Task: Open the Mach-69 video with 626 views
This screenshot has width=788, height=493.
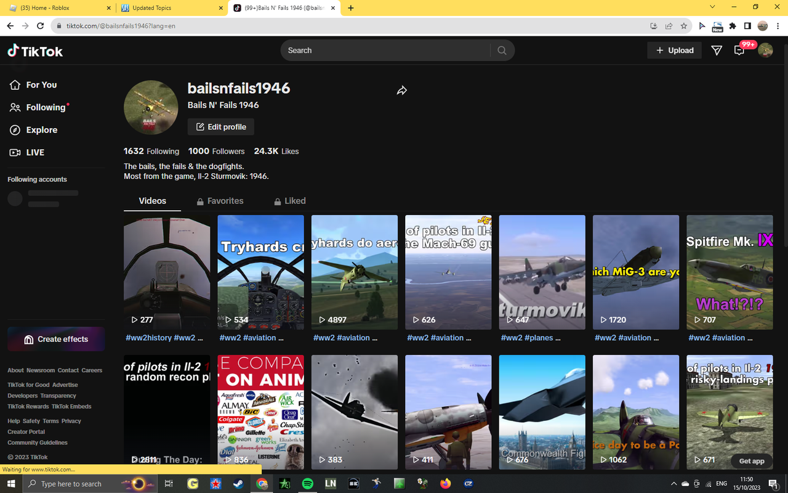Action: tap(448, 272)
